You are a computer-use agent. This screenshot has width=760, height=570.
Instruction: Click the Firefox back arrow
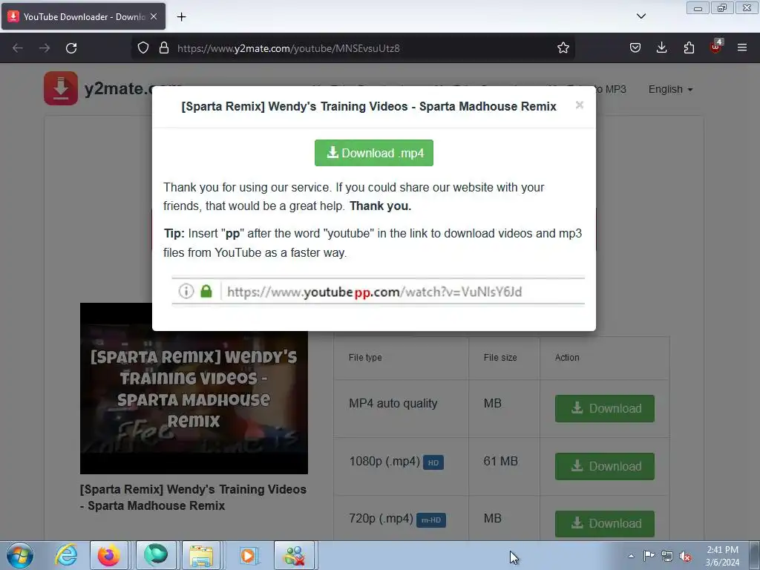click(18, 48)
